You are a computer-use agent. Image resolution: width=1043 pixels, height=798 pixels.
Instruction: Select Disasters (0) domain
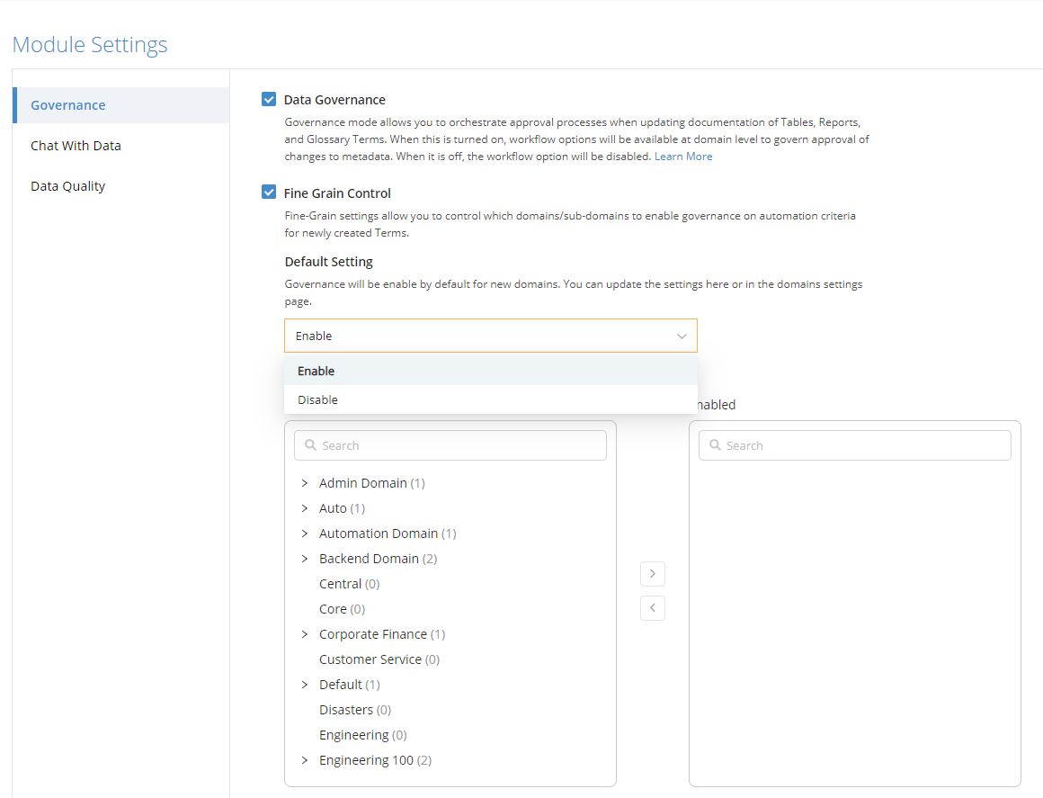[x=355, y=710]
